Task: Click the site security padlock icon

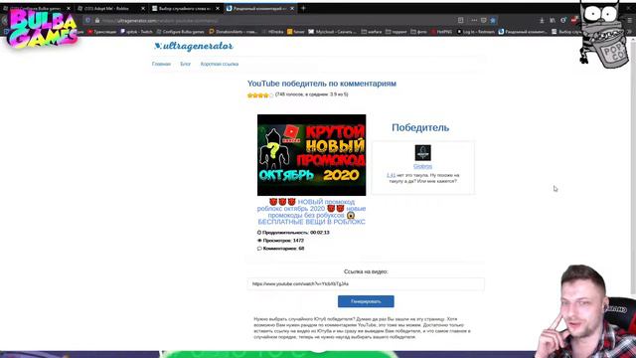Action: 97,20
